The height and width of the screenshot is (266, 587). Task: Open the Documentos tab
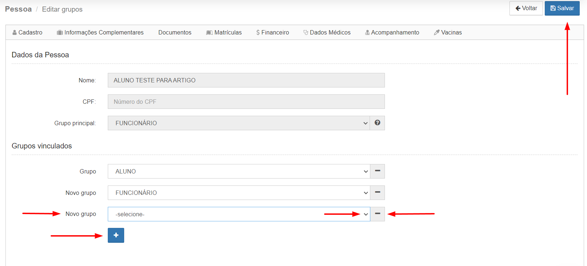175,32
